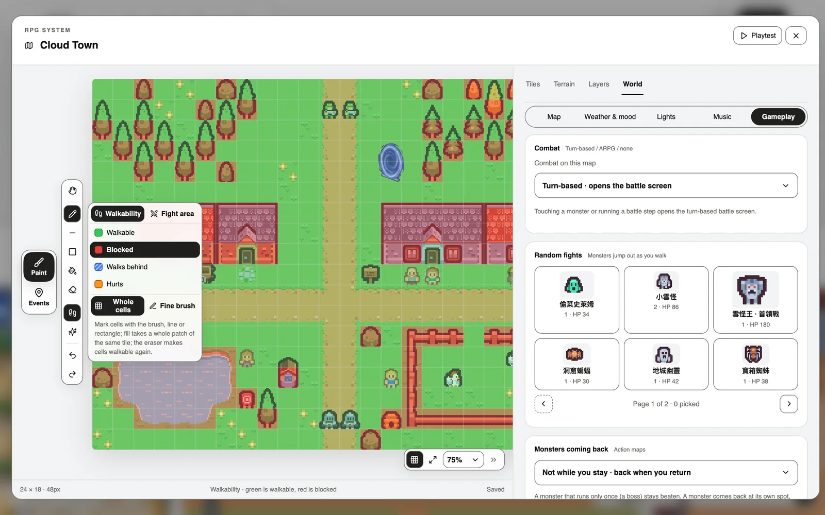Click the fit-to-screen expand icon
The width and height of the screenshot is (825, 515).
click(433, 460)
